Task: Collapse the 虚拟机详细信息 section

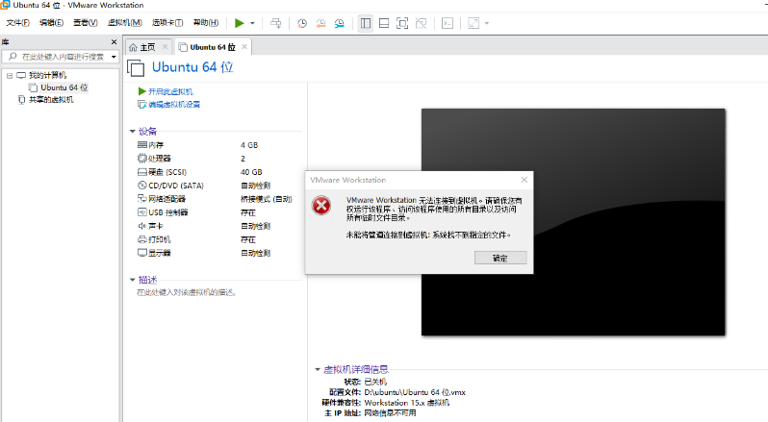Action: click(318, 369)
